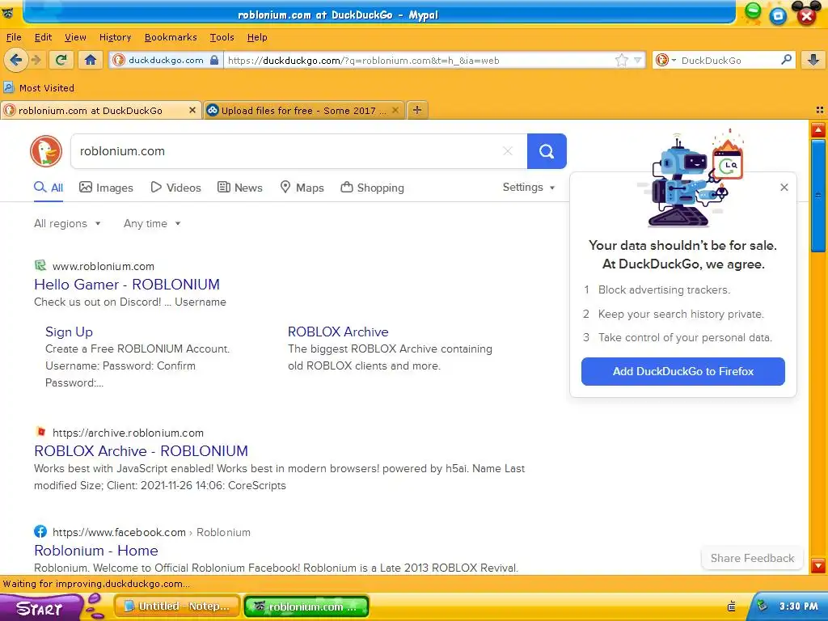Expand the All regions filter
The width and height of the screenshot is (828, 621).
point(67,223)
